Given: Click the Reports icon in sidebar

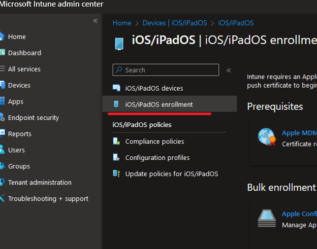Looking at the screenshot, I should (x=2, y=133).
